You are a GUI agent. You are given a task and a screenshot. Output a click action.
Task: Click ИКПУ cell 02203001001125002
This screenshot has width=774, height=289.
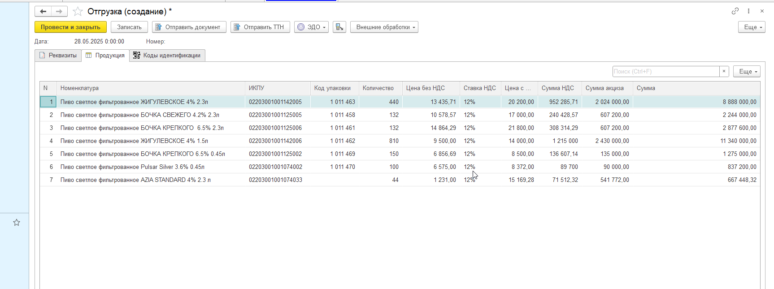(278, 154)
